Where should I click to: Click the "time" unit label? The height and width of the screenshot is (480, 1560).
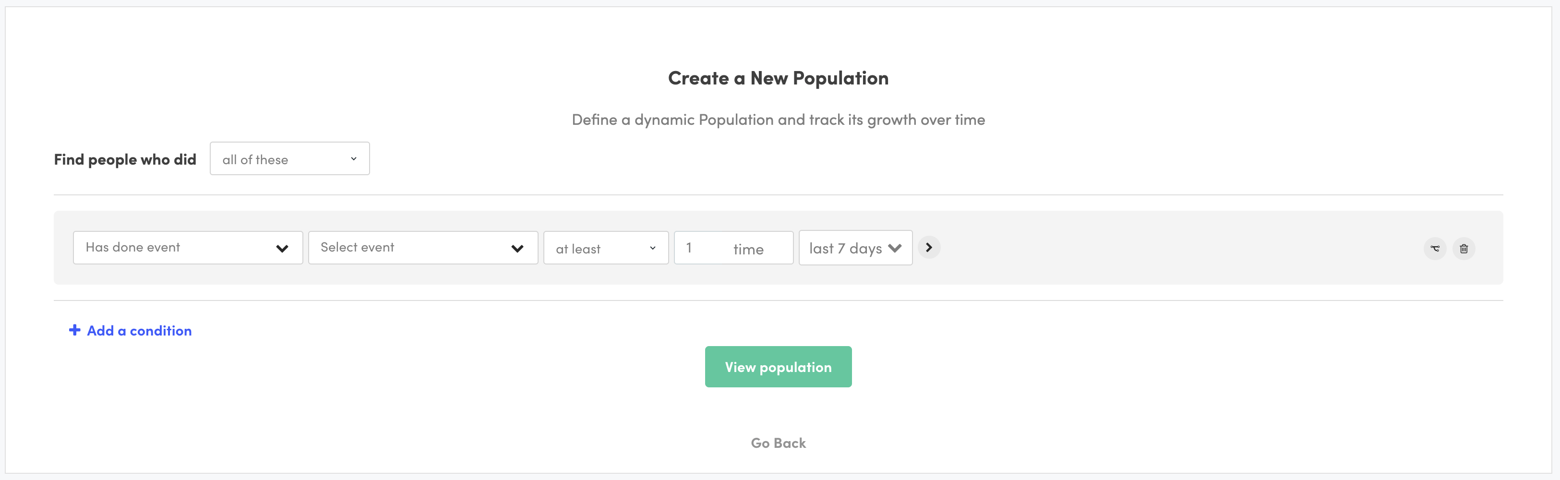[749, 249]
